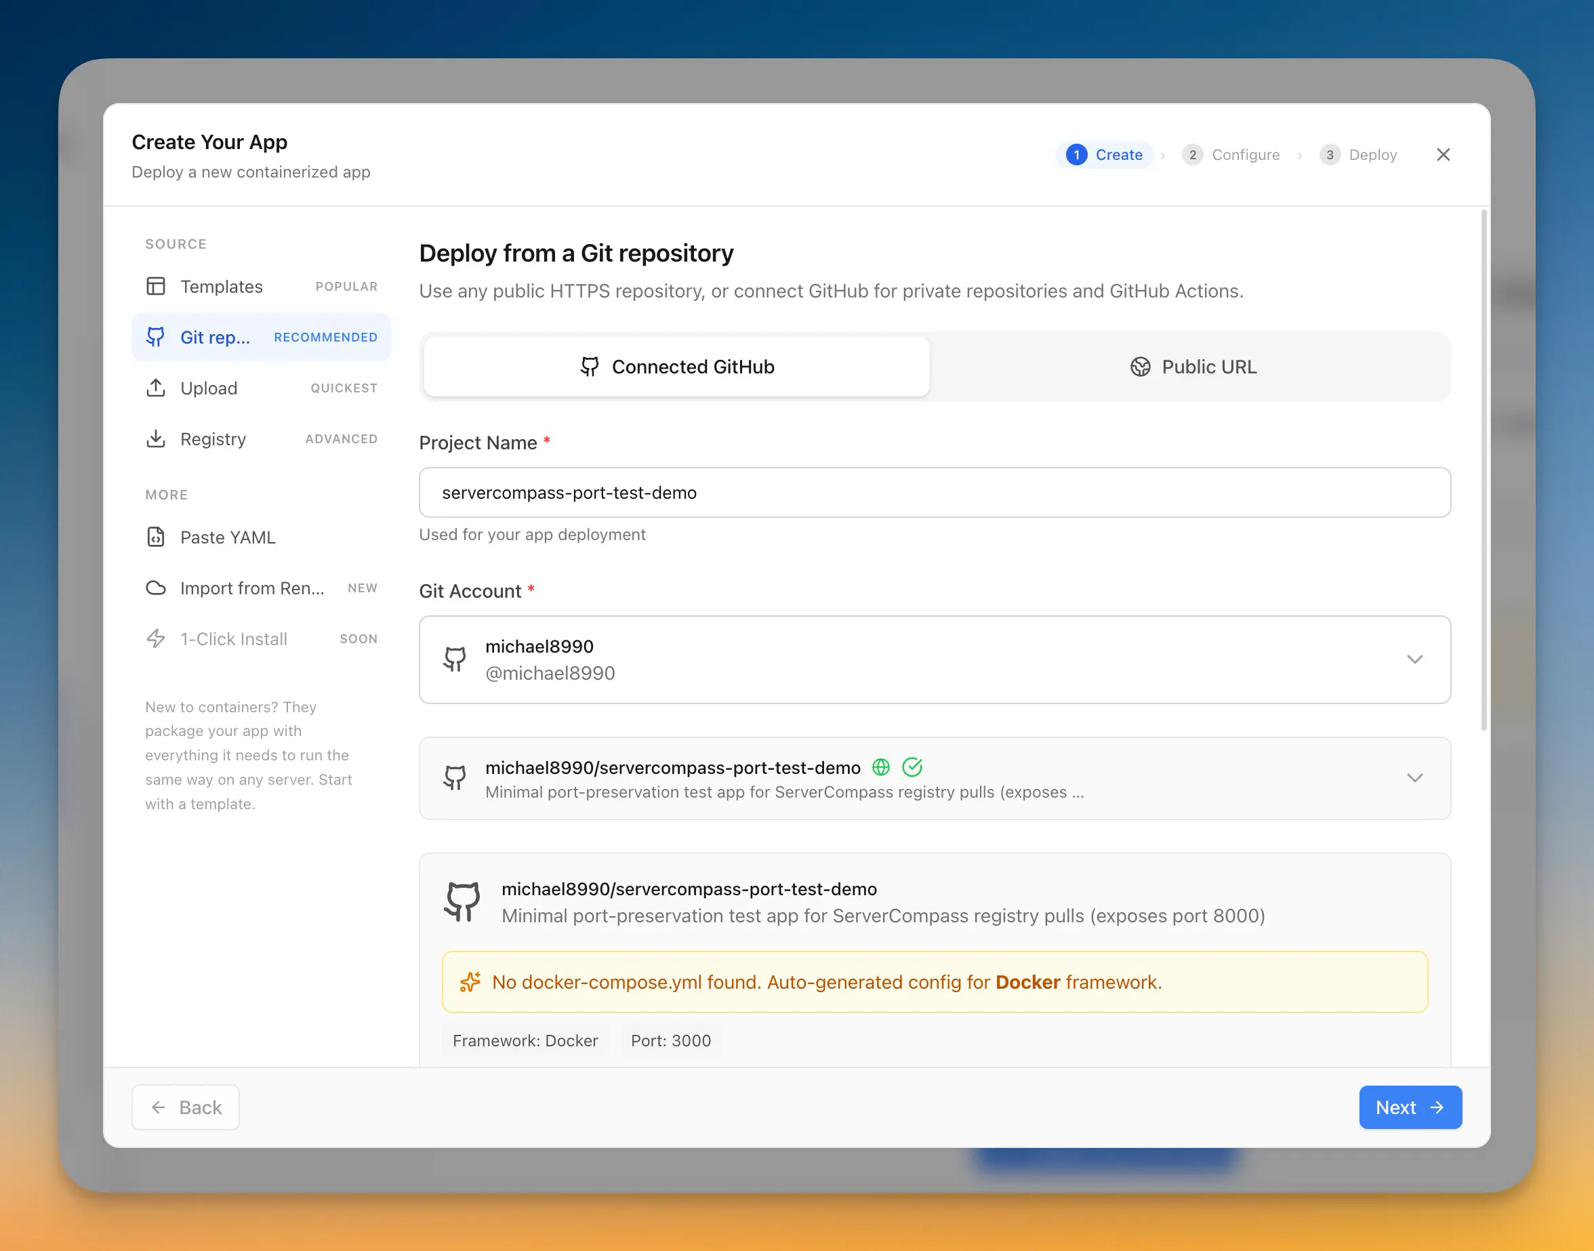The image size is (1594, 1251).
Task: Click the "exposes port 8000" repo description
Action: tap(884, 916)
